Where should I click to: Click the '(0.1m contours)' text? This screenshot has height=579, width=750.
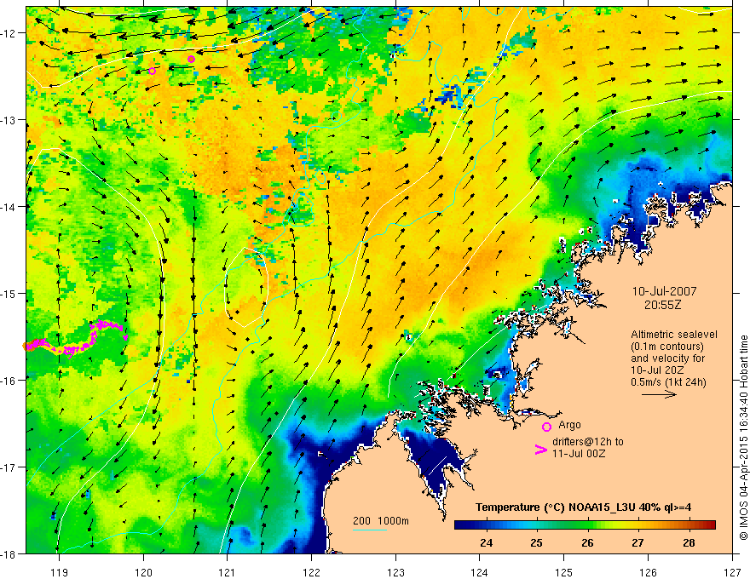667,347
